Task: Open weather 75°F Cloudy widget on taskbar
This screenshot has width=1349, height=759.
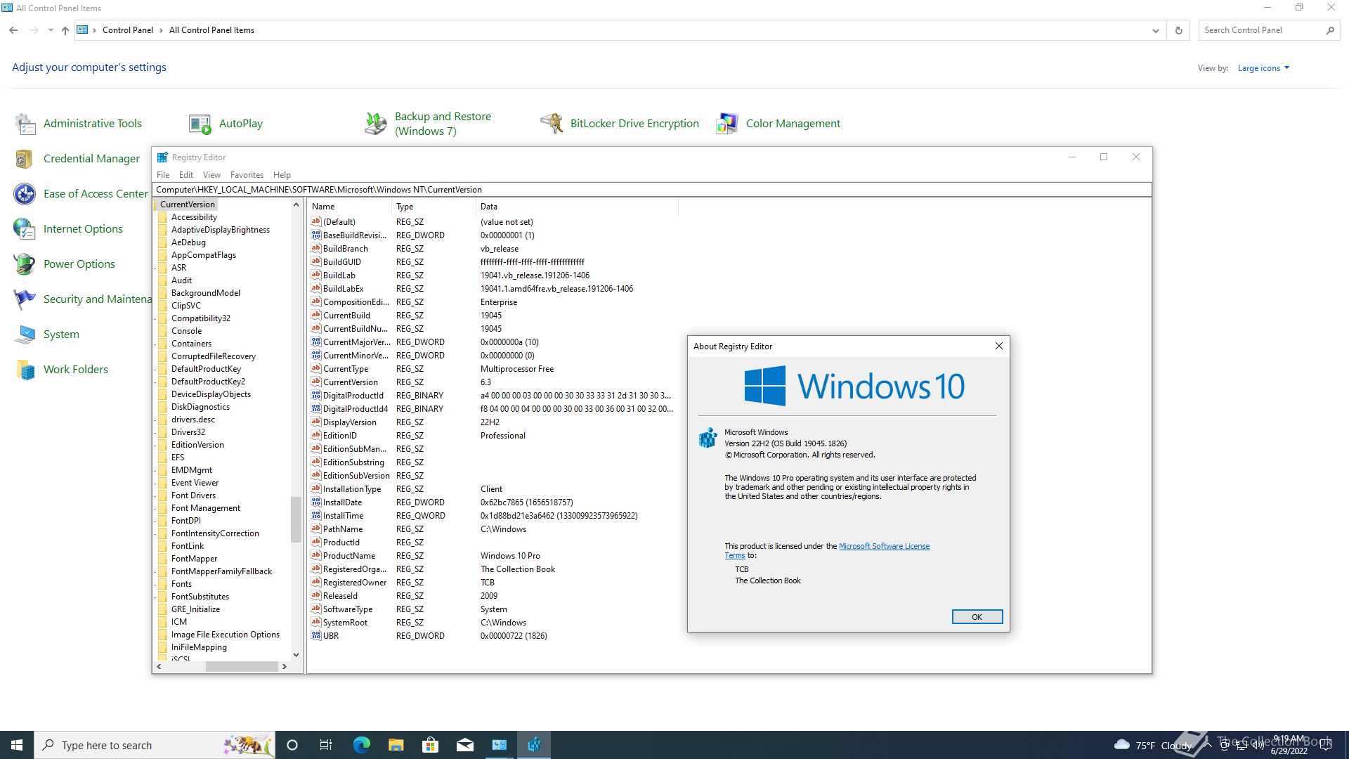Action: click(x=1152, y=745)
